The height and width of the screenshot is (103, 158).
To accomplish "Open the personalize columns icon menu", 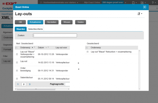I will point(140,14).
